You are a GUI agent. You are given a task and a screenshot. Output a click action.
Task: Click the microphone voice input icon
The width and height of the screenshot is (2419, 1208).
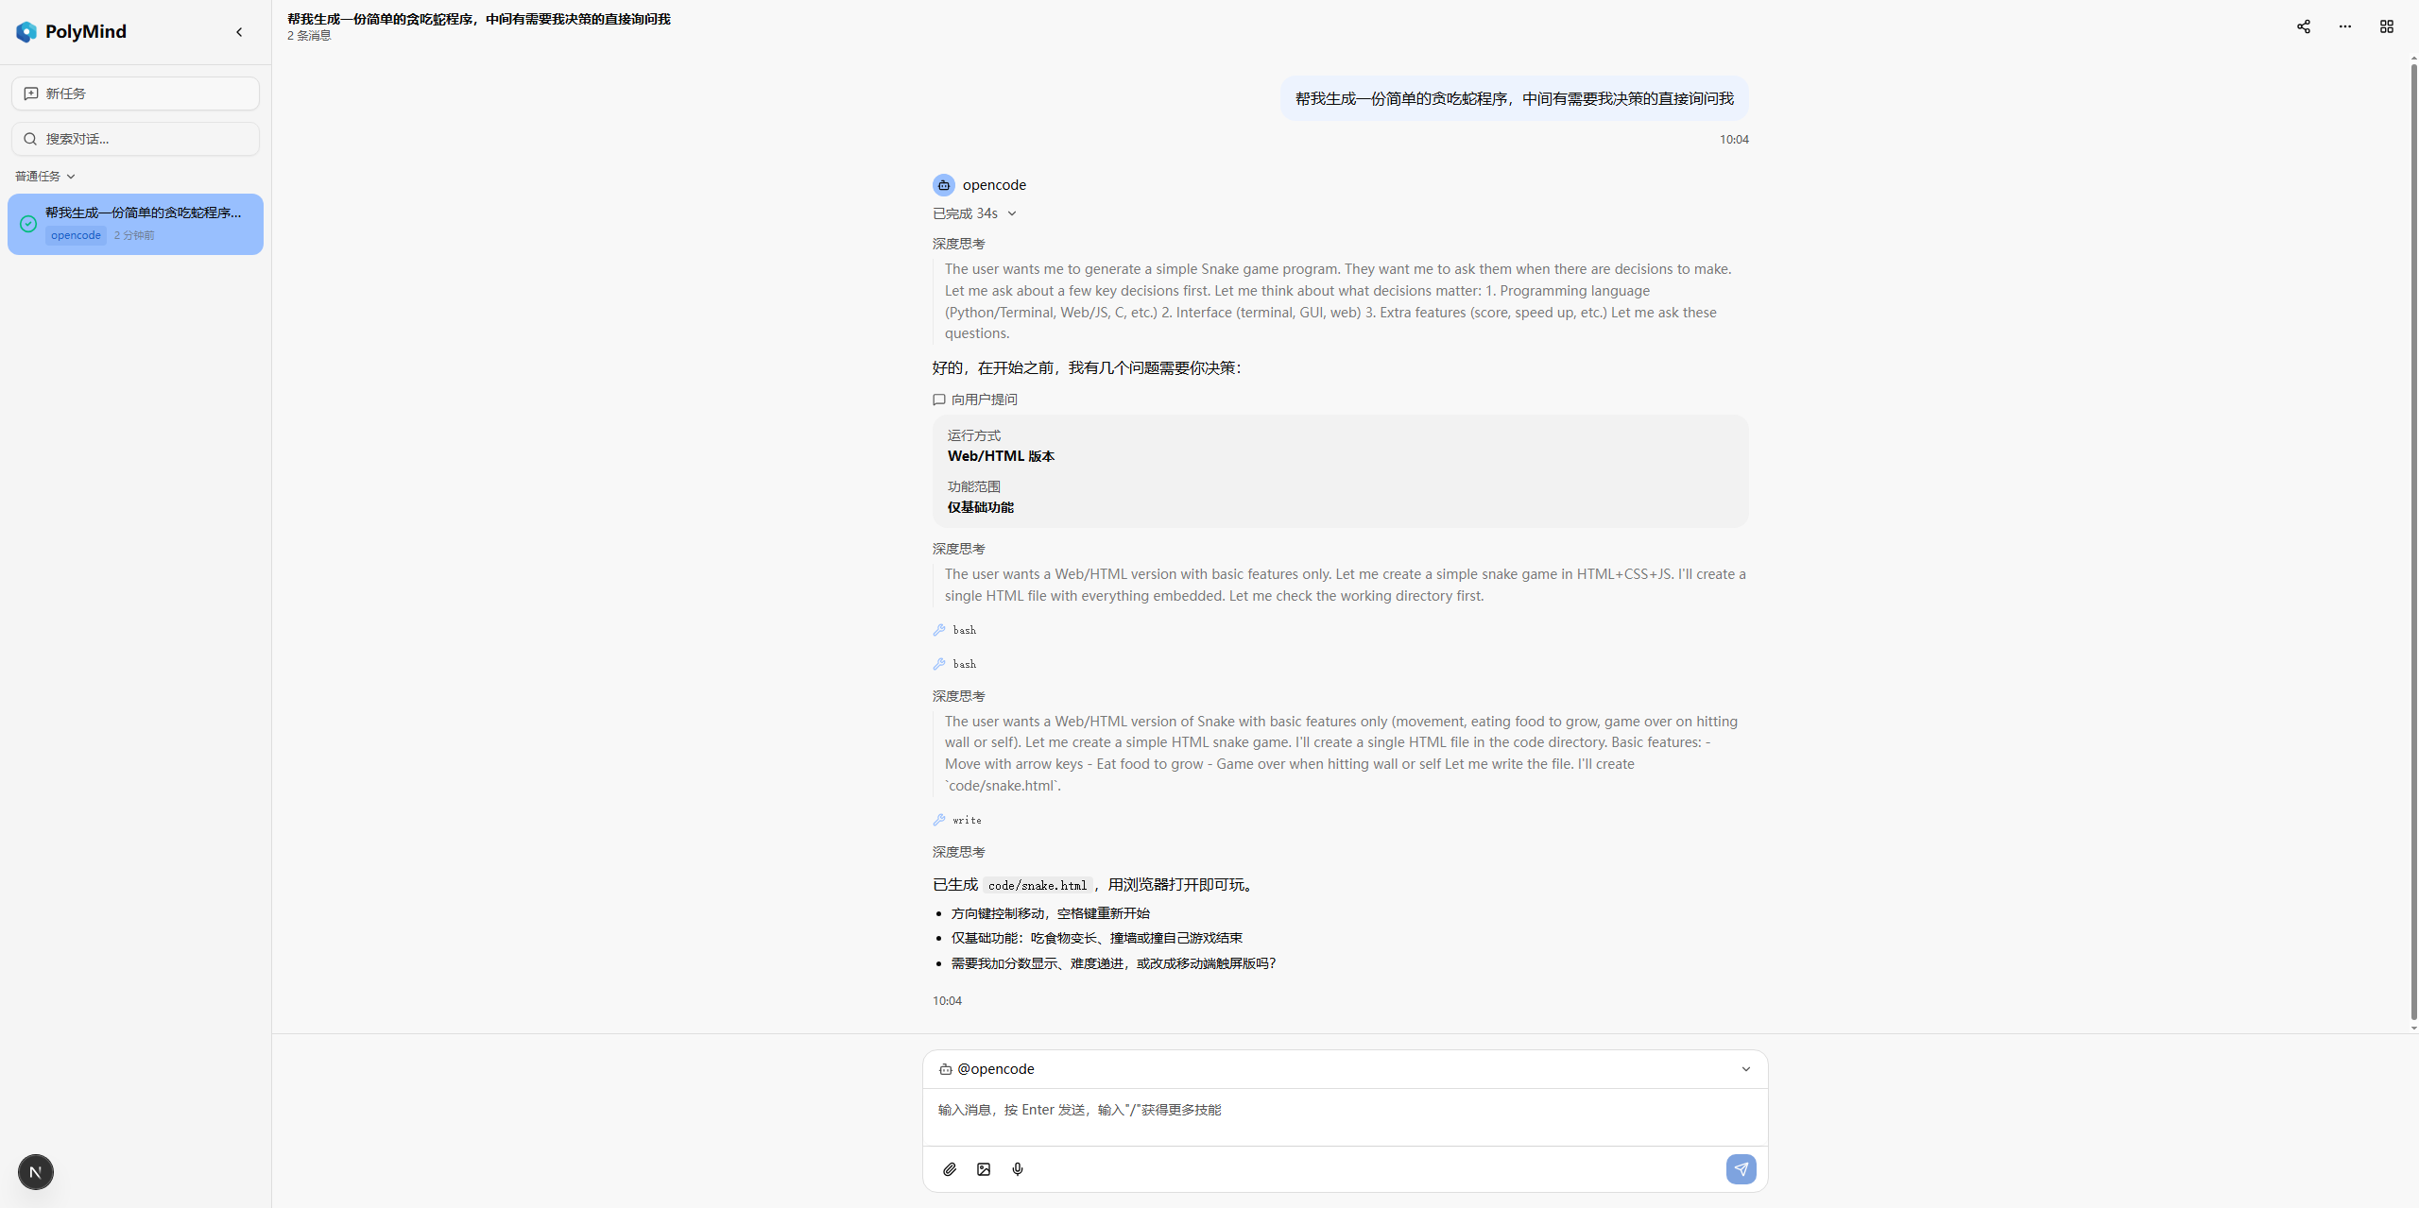pos(1018,1169)
